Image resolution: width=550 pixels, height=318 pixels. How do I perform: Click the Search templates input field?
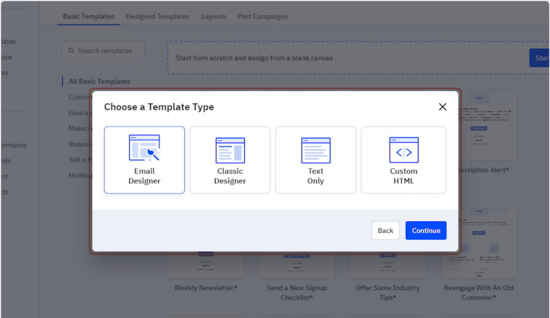pyautogui.click(x=103, y=50)
